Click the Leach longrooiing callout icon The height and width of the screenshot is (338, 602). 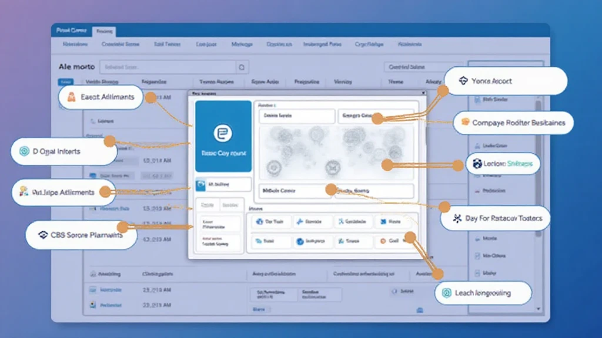click(x=447, y=293)
